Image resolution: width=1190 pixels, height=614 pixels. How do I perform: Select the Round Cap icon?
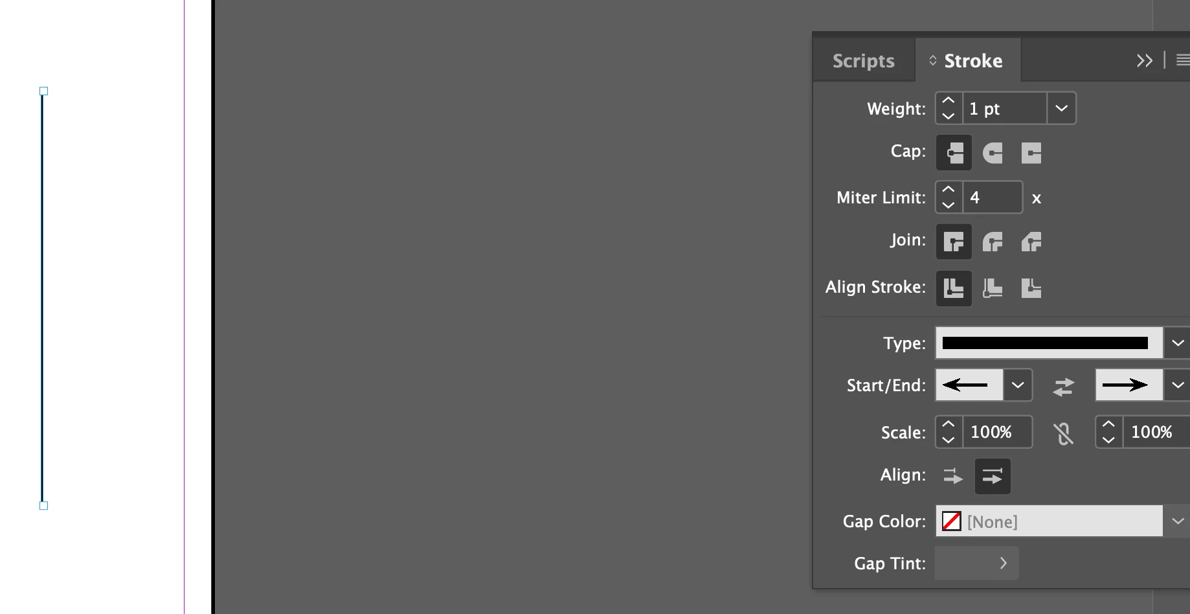[x=993, y=153]
